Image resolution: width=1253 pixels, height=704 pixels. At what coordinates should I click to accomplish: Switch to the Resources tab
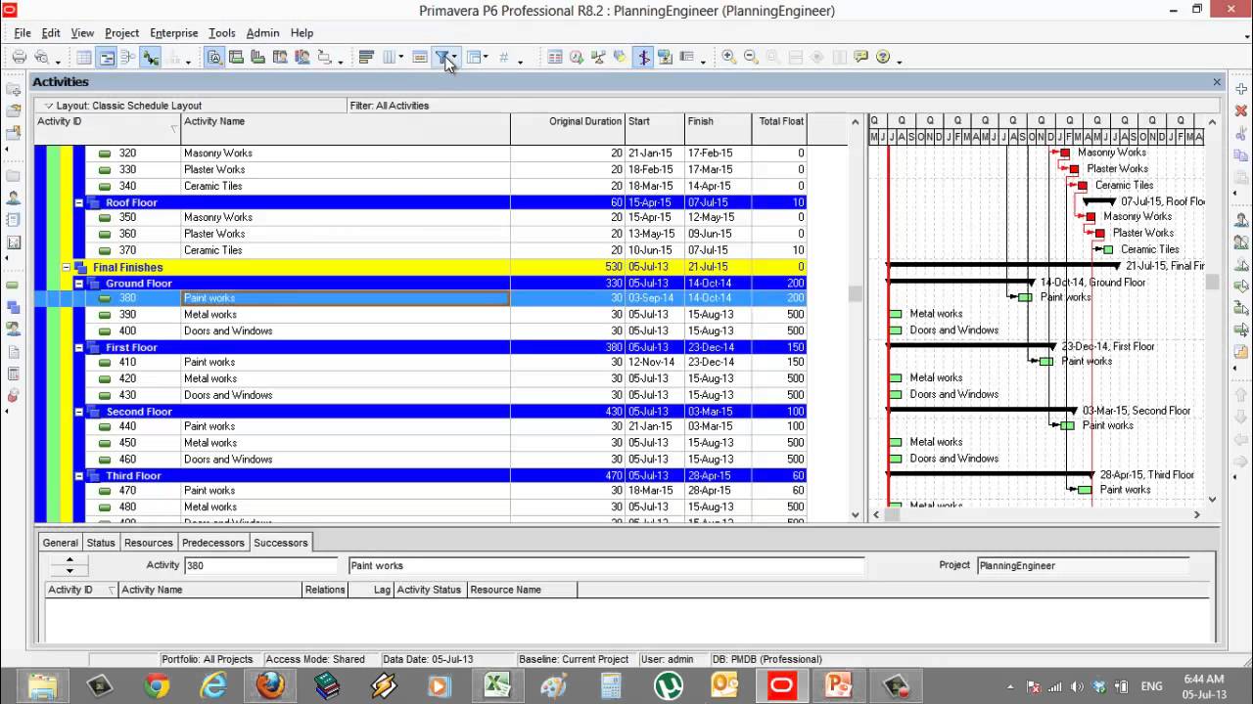tap(149, 543)
